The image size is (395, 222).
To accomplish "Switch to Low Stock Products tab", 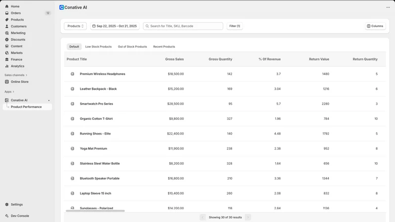I will point(98,46).
